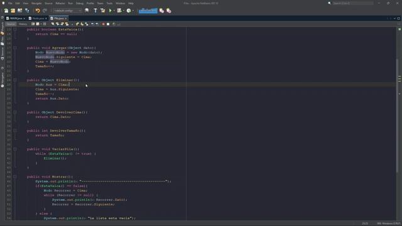
Task: Open the open-documents list arrow in tab bar
Action: coord(395,18)
